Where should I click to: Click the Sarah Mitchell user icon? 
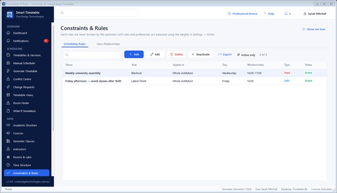pyautogui.click(x=305, y=14)
